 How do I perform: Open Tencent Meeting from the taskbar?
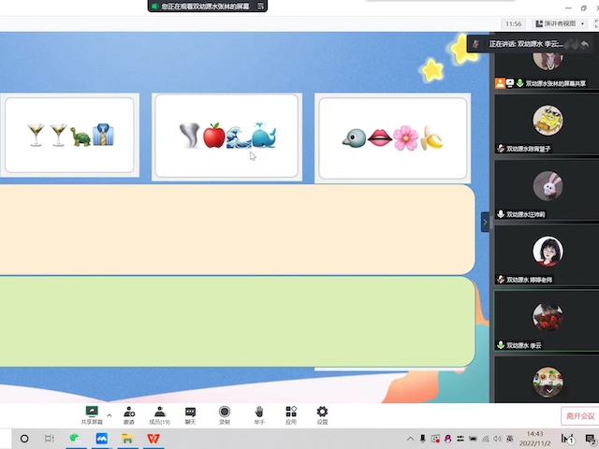tap(102, 439)
